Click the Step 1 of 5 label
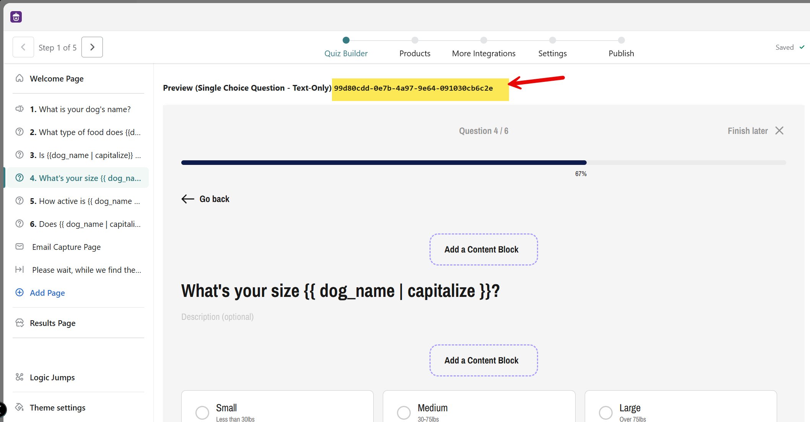Screen dimensions: 810x422 click(x=58, y=47)
